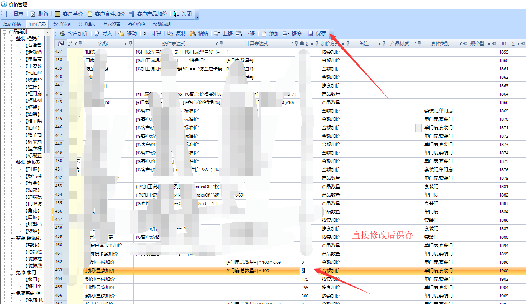This screenshot has height=304, width=526.
Task: Collapse the 产品类别 root tree node
Action: tap(5, 32)
